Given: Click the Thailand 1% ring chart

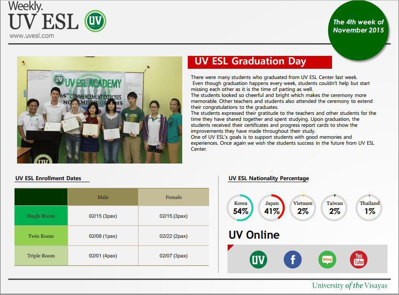Looking at the screenshot, I should 369,208.
